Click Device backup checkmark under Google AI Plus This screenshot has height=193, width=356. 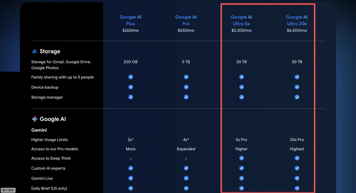click(131, 87)
